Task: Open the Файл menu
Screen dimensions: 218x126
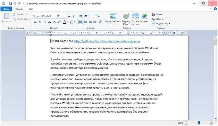Action: [x=6, y=9]
